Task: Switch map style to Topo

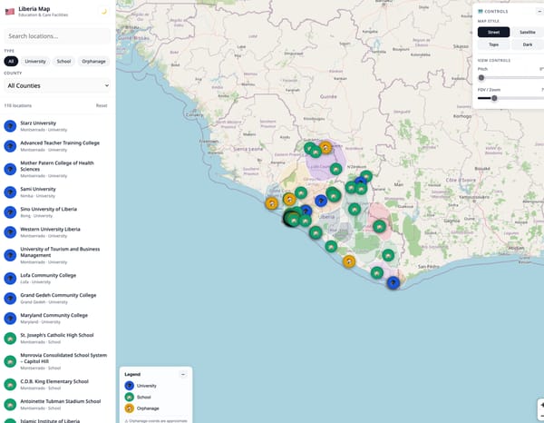Action: (x=493, y=44)
